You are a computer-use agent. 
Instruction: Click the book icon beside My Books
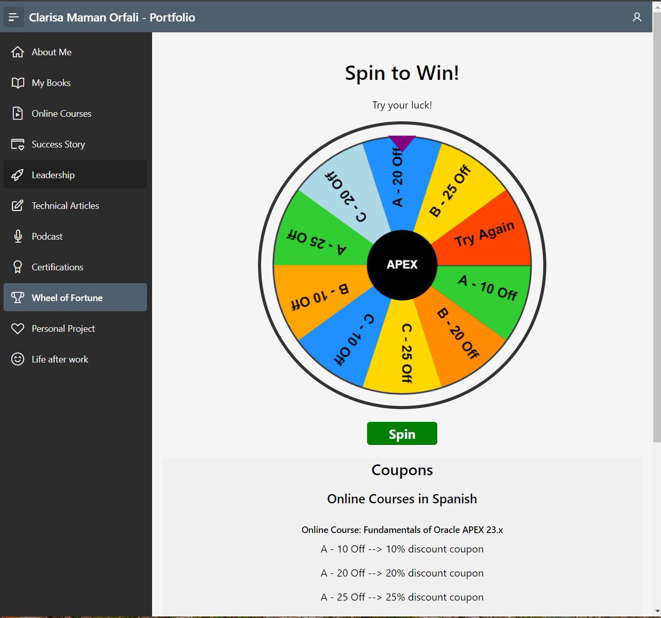click(18, 83)
